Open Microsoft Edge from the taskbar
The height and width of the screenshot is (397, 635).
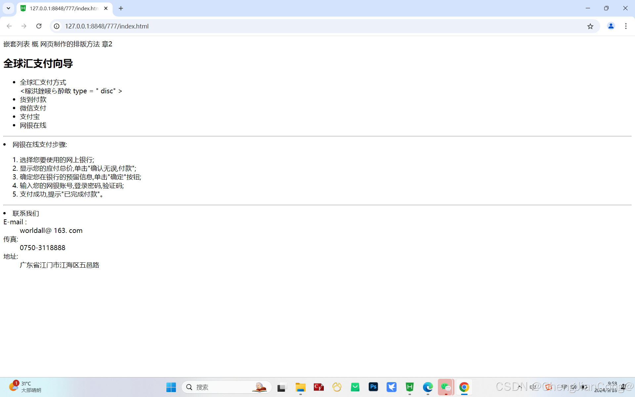428,387
